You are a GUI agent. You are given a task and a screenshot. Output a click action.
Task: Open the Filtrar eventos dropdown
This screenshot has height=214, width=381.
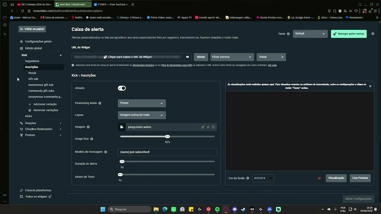[232, 57]
